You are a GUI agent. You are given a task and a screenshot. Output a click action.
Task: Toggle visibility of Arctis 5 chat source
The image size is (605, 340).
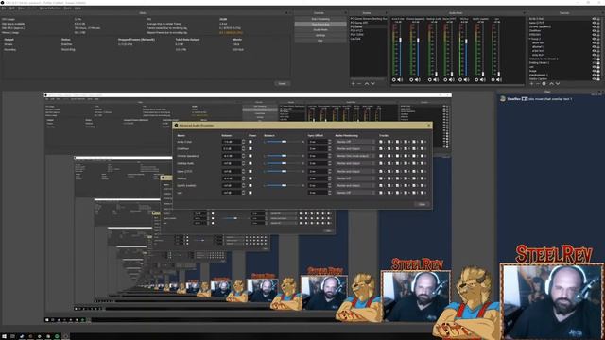(595, 19)
